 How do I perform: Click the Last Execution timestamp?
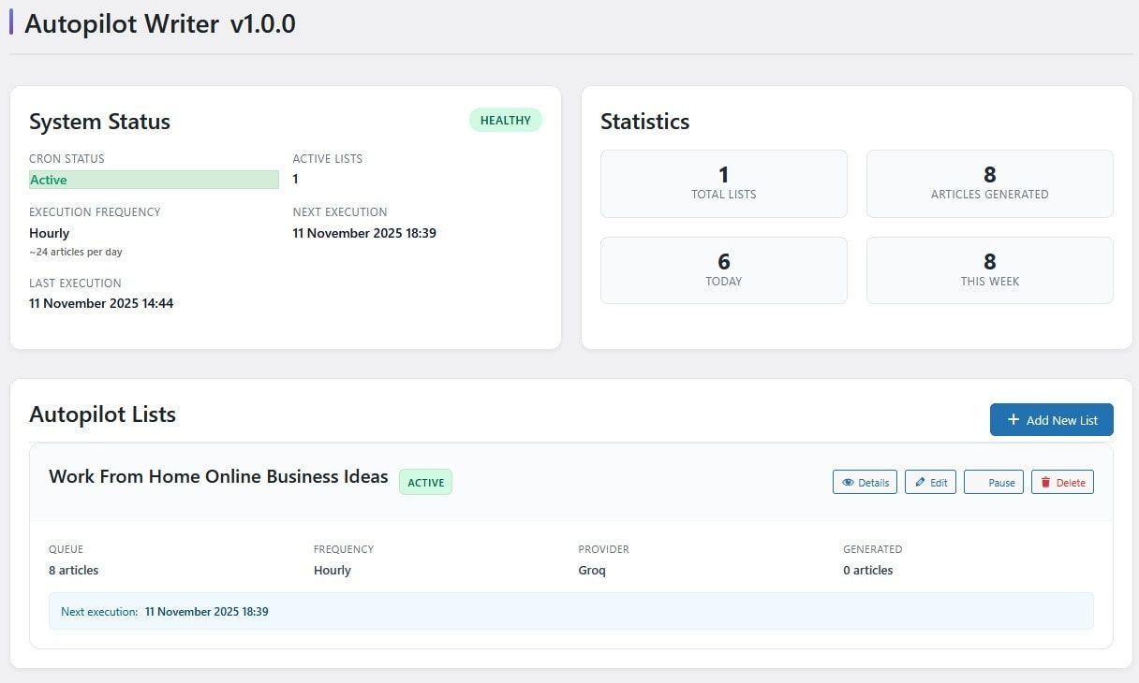click(x=101, y=303)
